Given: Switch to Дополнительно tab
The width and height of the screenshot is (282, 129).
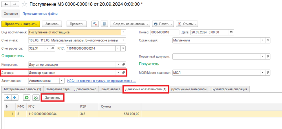Looking at the screenshot, I should click(x=85, y=89).
